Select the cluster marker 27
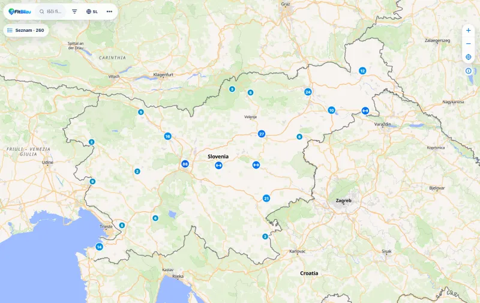This screenshot has width=480, height=303. pyautogui.click(x=262, y=134)
